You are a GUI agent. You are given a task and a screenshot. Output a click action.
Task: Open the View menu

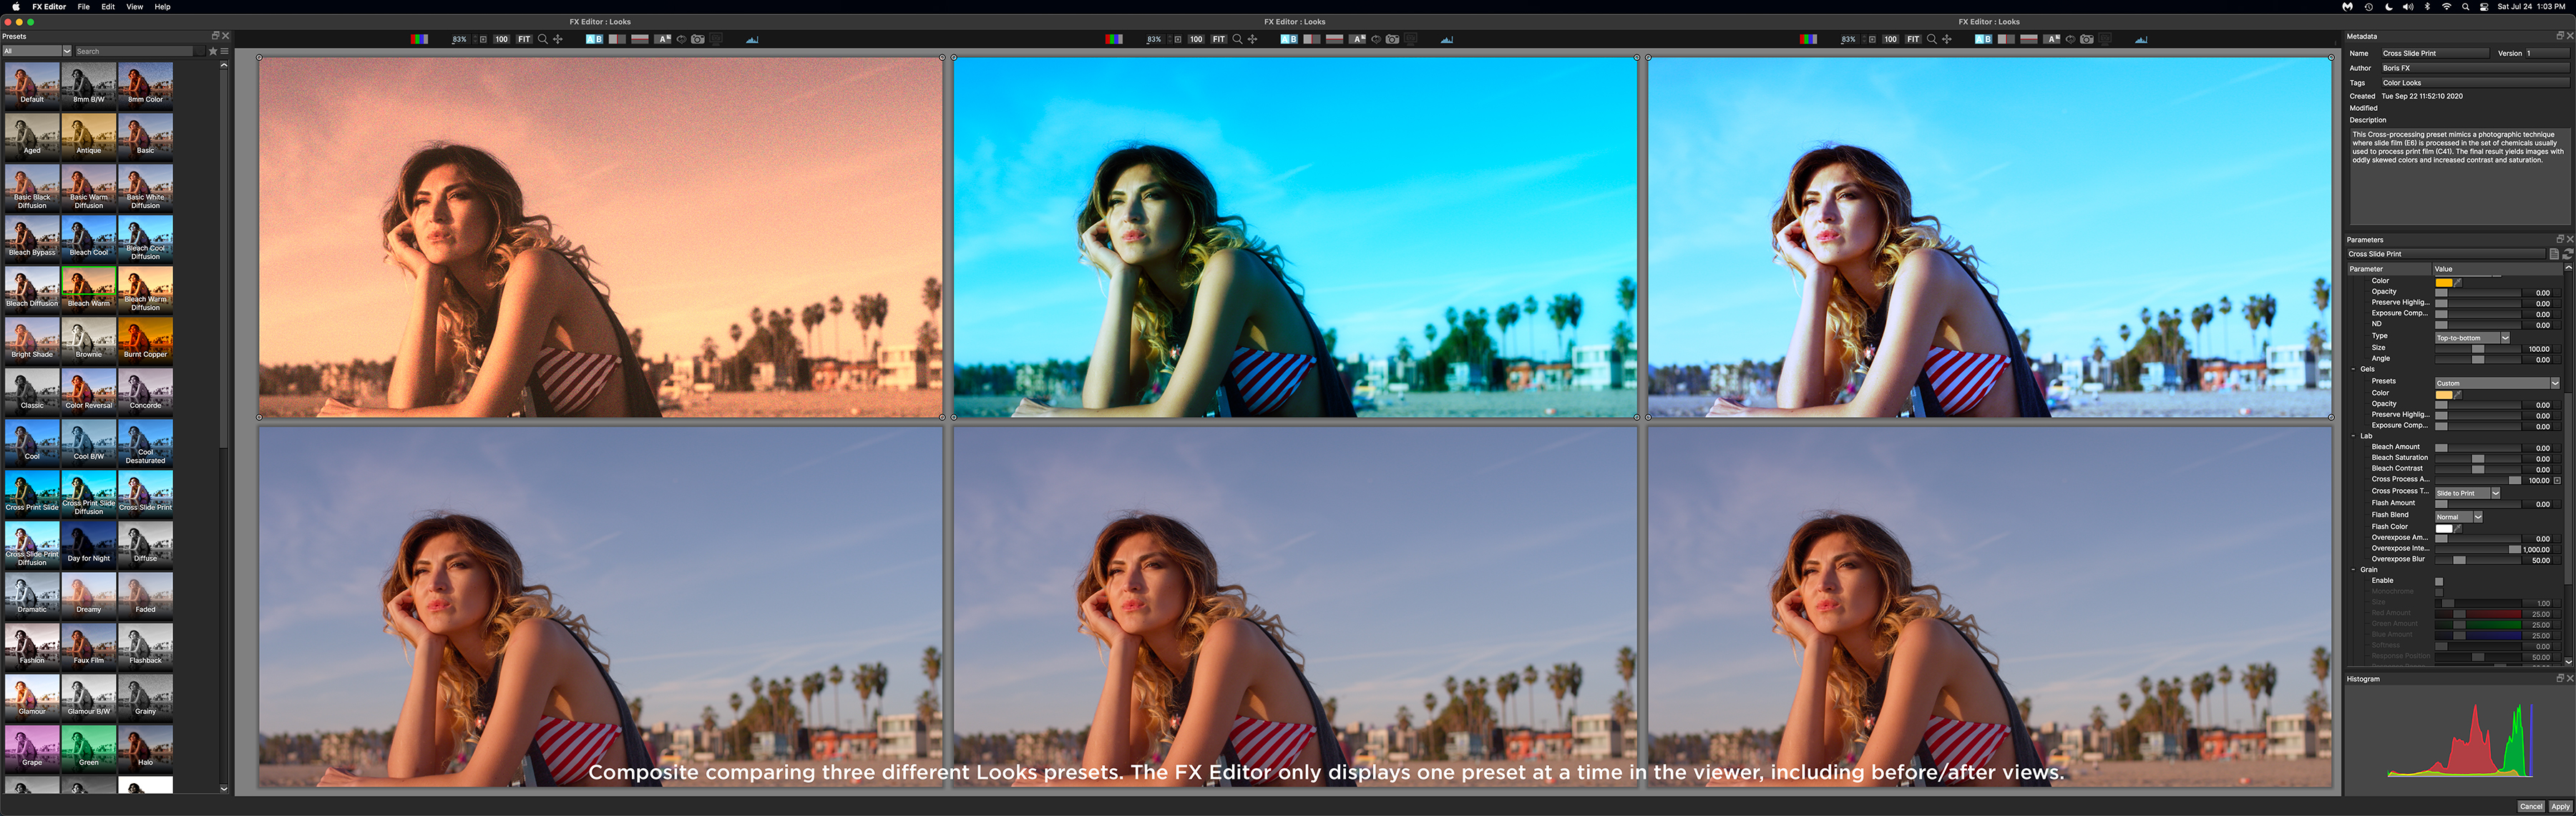coord(134,7)
